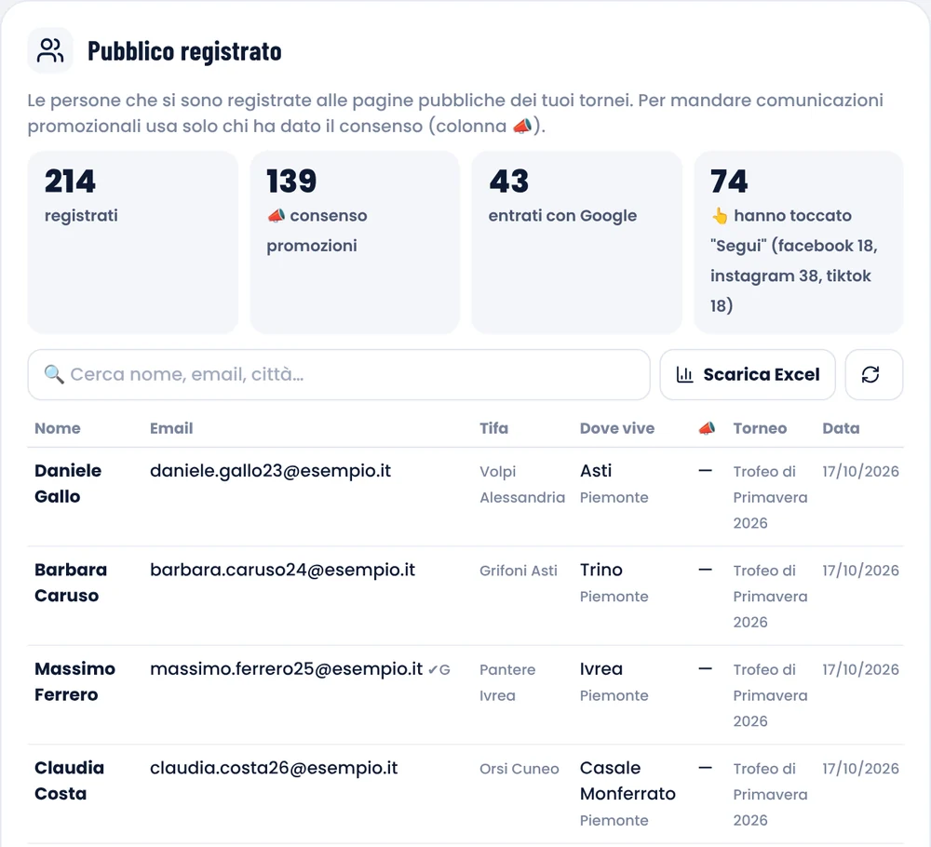The height and width of the screenshot is (847, 931).
Task: Download the list with Scarica Excel
Action: coord(748,374)
